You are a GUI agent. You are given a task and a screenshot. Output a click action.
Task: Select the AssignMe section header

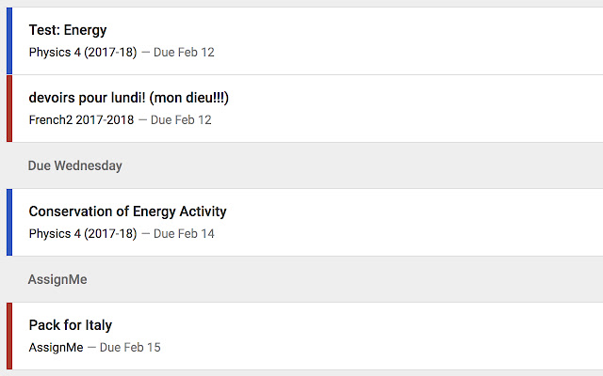57,279
